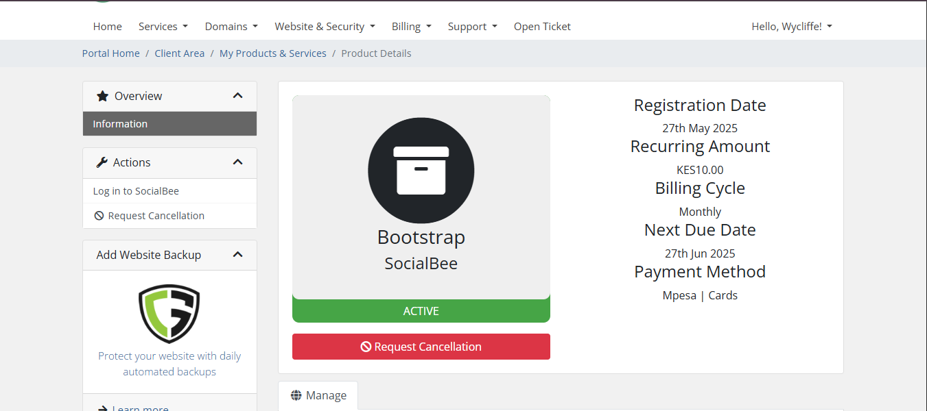Screen dimensions: 927x411
Task: Click the star icon beside Overview
Action: pyautogui.click(x=102, y=96)
